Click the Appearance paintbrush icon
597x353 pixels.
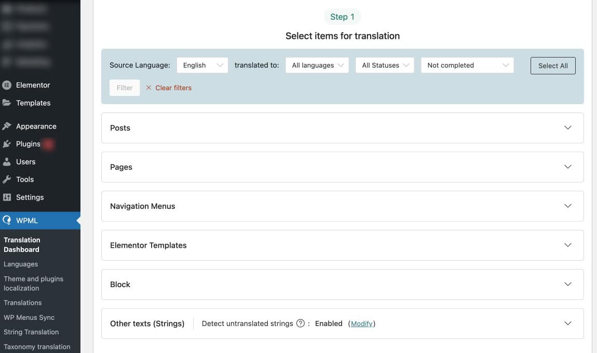6,126
